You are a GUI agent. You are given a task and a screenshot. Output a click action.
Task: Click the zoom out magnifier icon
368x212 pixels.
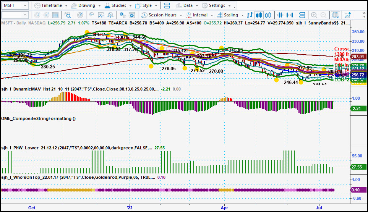click(323, 15)
